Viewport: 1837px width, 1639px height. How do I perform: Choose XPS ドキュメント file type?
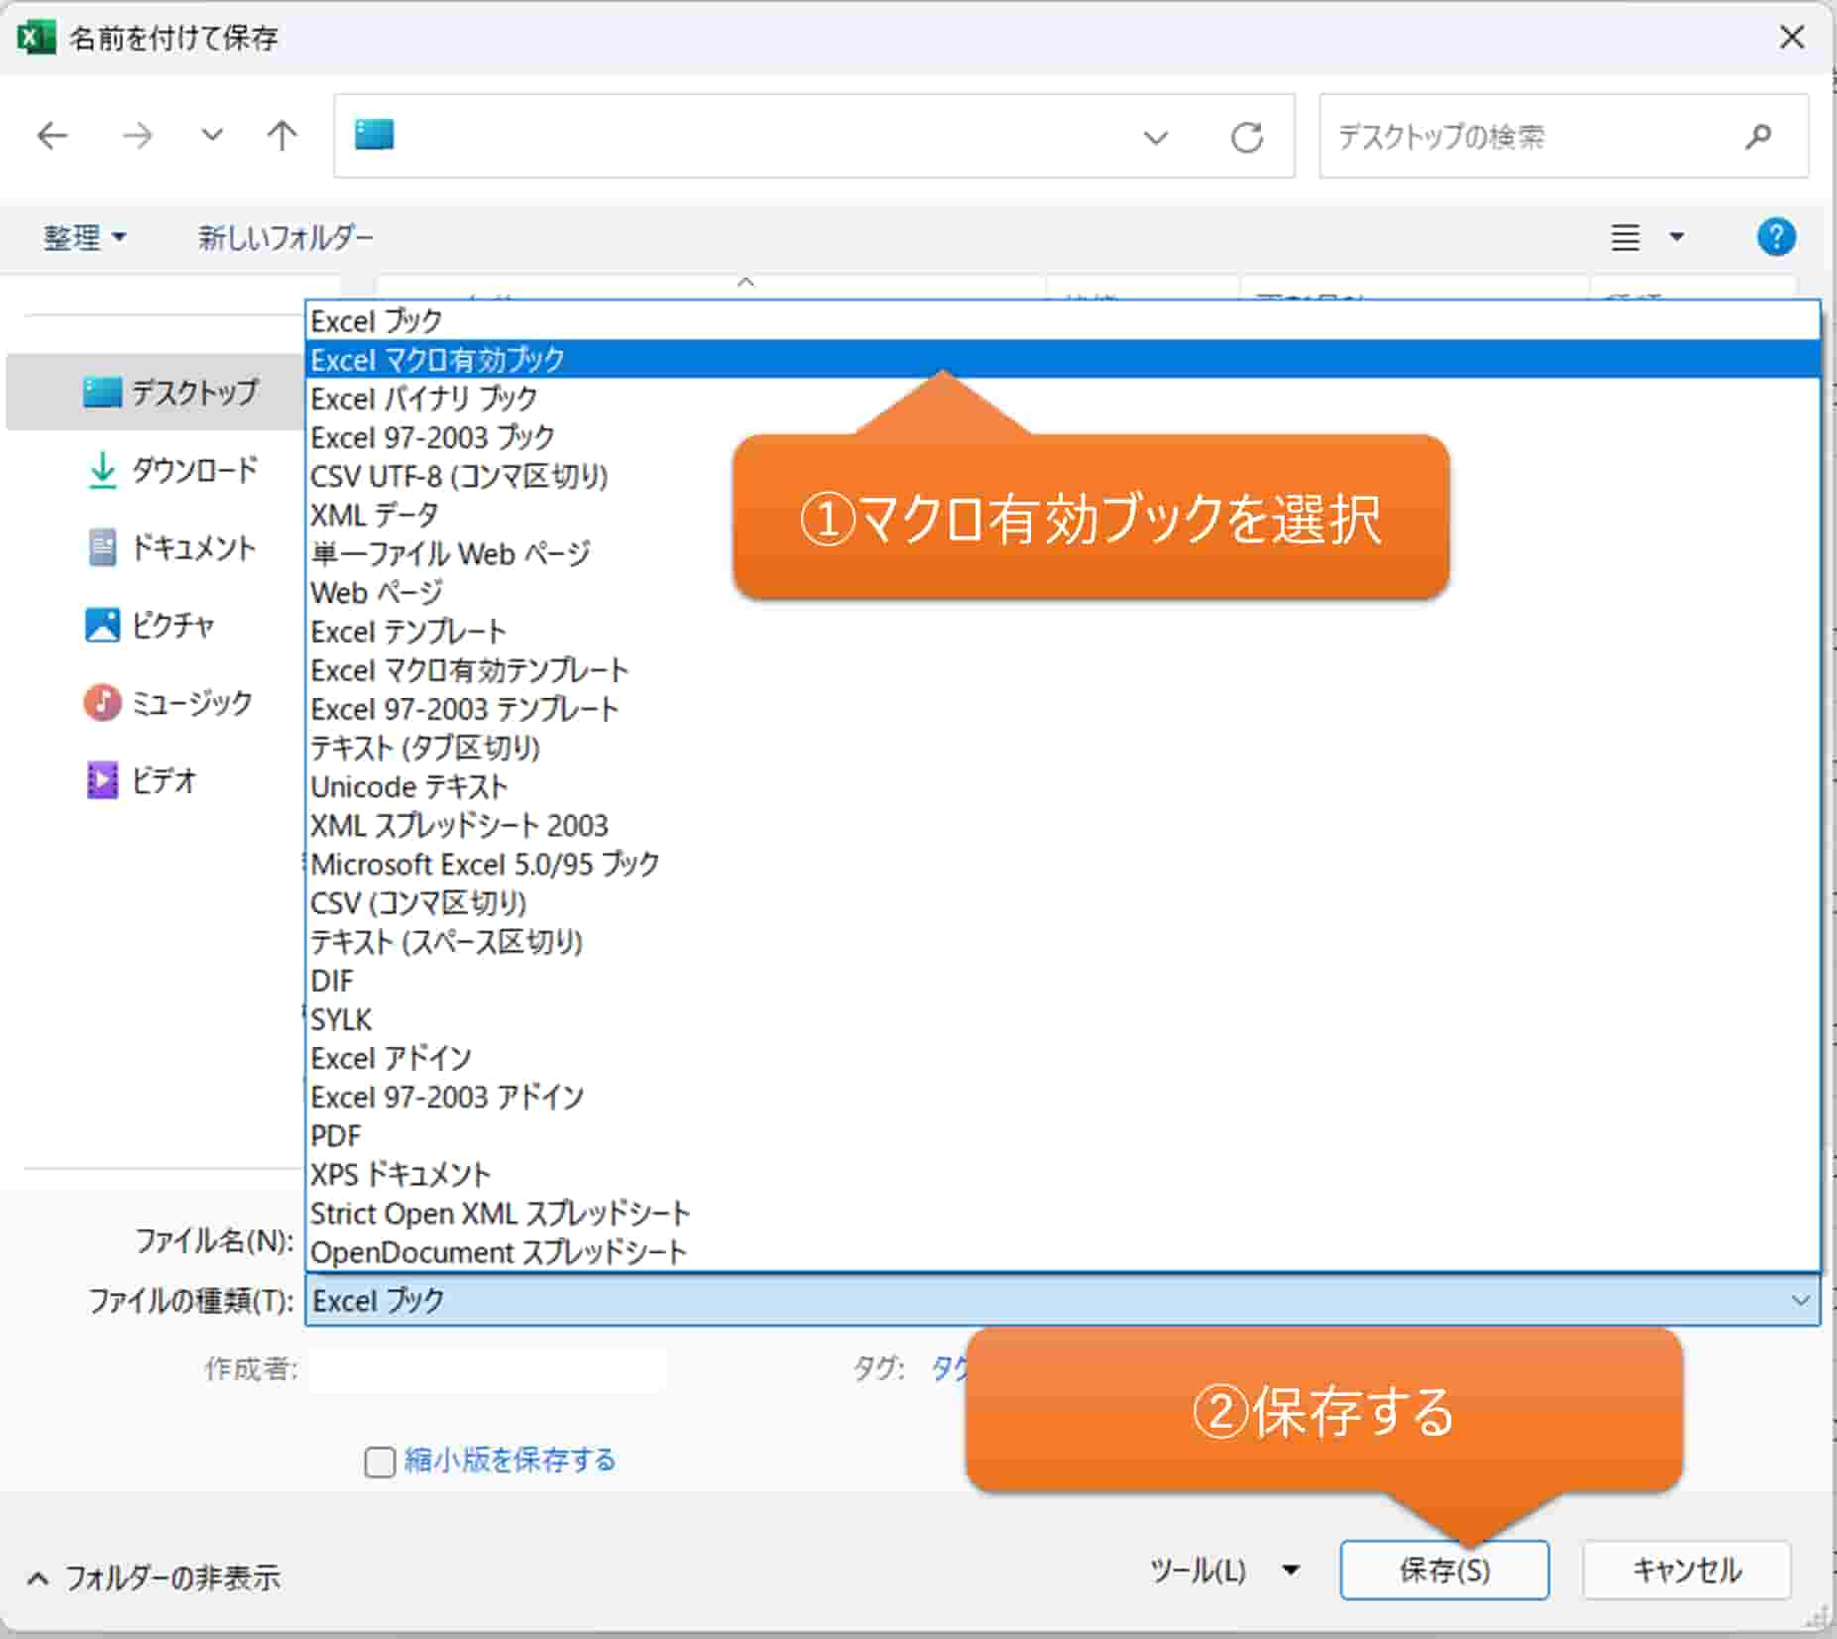[1063, 1174]
